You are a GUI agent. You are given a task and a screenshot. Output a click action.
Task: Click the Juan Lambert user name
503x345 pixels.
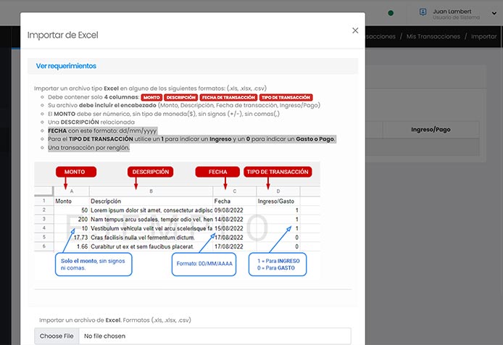452,11
